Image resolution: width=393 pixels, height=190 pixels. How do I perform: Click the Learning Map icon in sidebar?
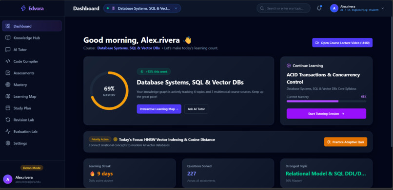point(8,96)
